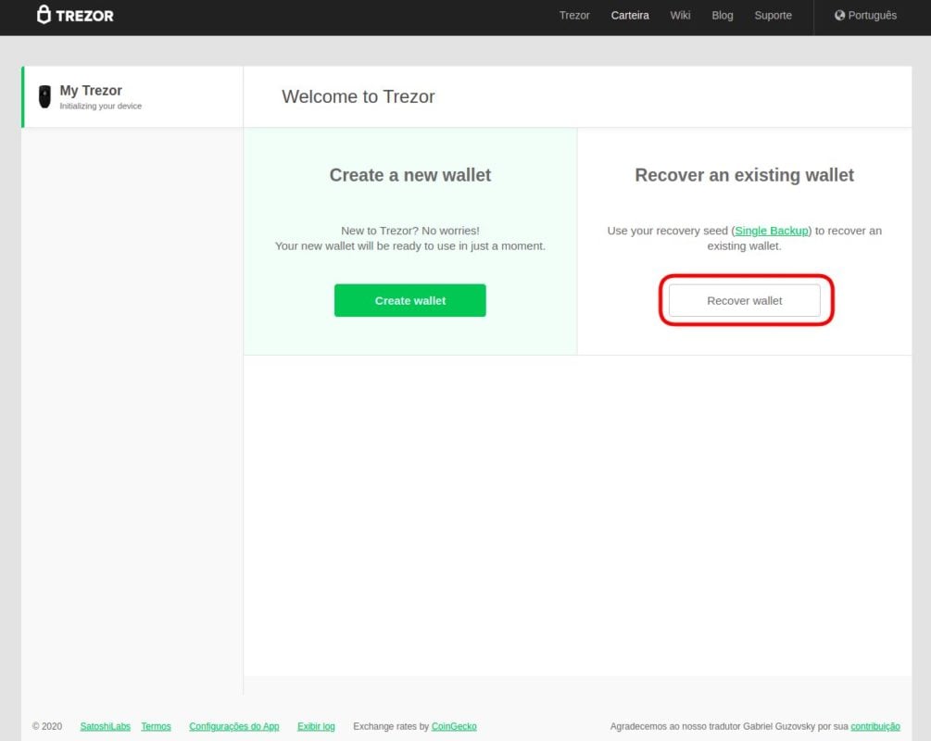Open the Termos footer link
931x741 pixels.
[157, 726]
